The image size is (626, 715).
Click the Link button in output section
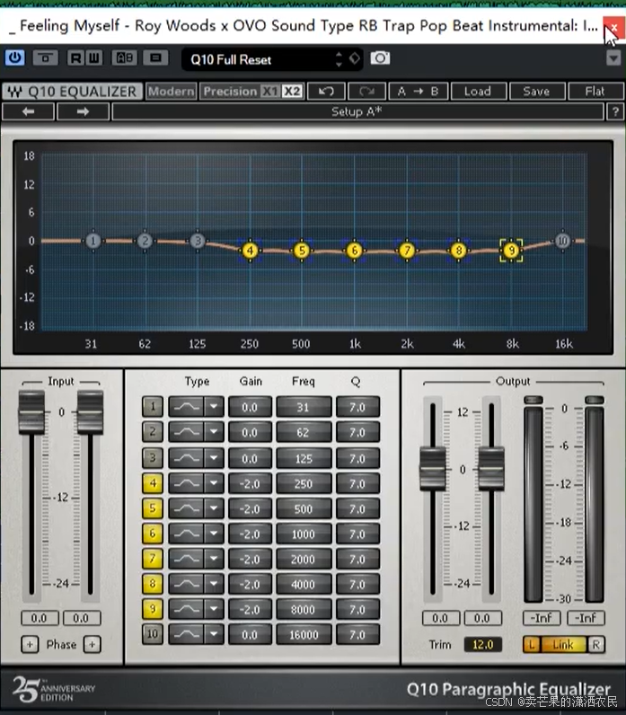pos(563,644)
